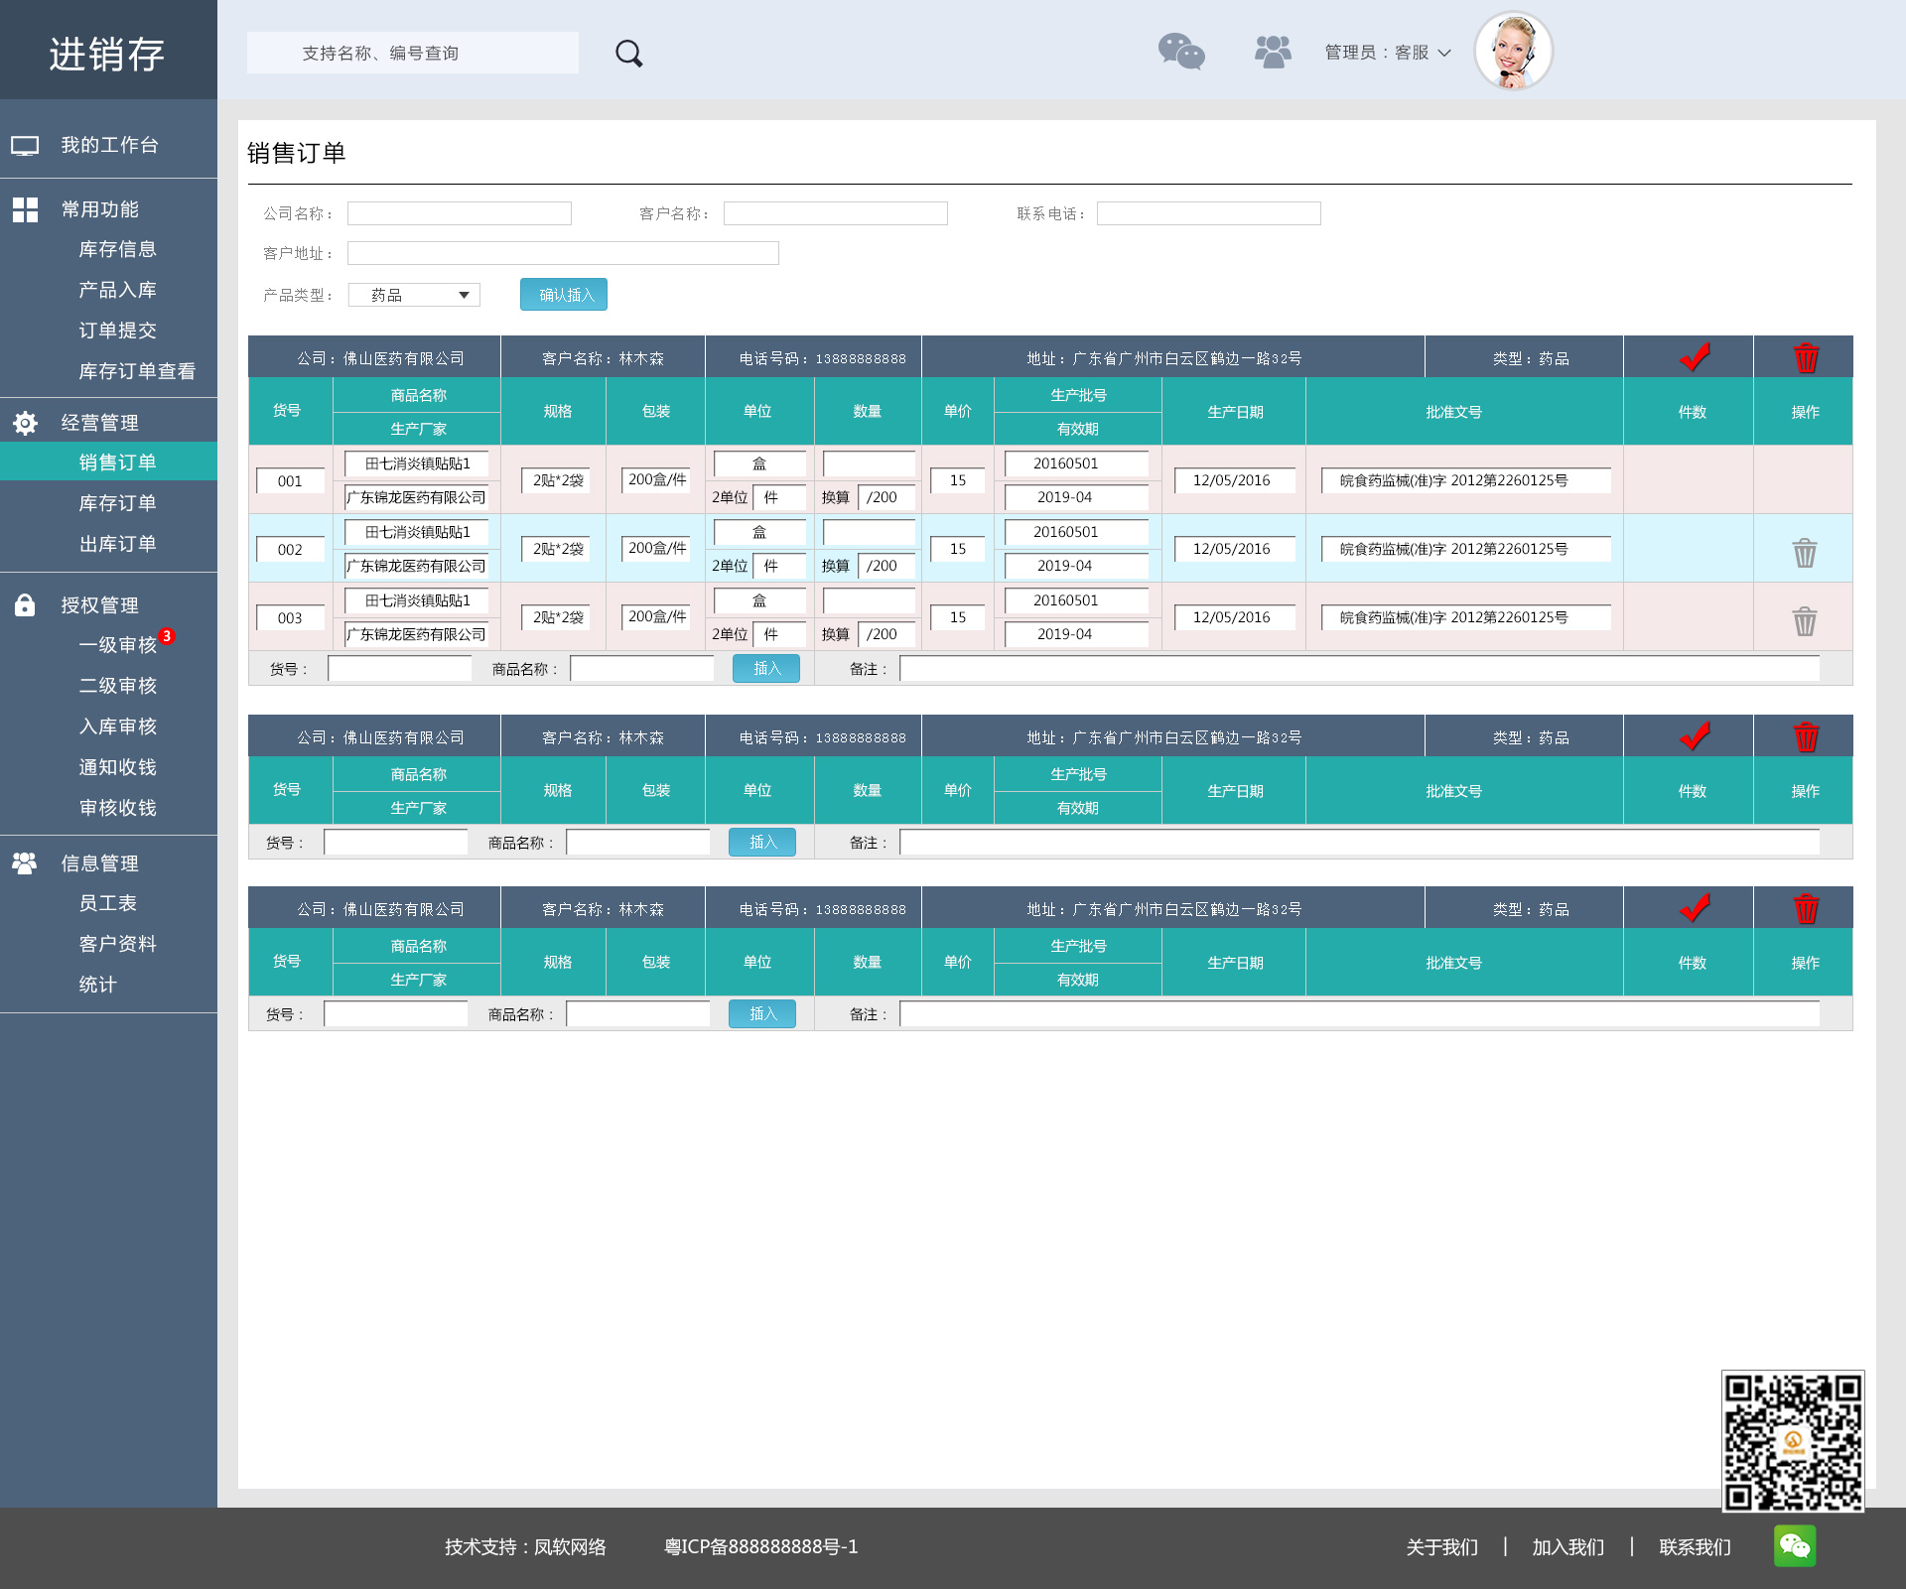Open the 产品类型 药品 dropdown
The width and height of the screenshot is (1906, 1589).
tap(415, 295)
